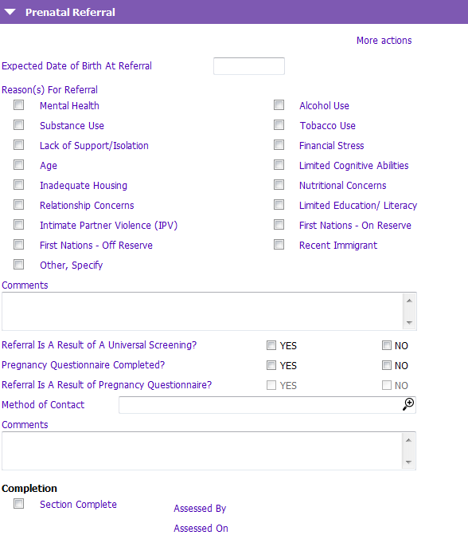Click the Prenatal Referral header title
The width and height of the screenshot is (468, 535).
click(x=70, y=12)
